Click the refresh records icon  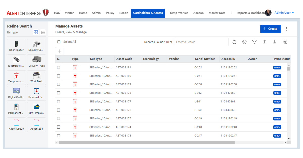click(x=234, y=42)
